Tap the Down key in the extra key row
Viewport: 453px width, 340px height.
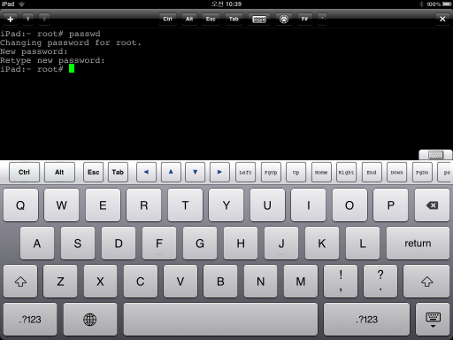click(x=396, y=172)
